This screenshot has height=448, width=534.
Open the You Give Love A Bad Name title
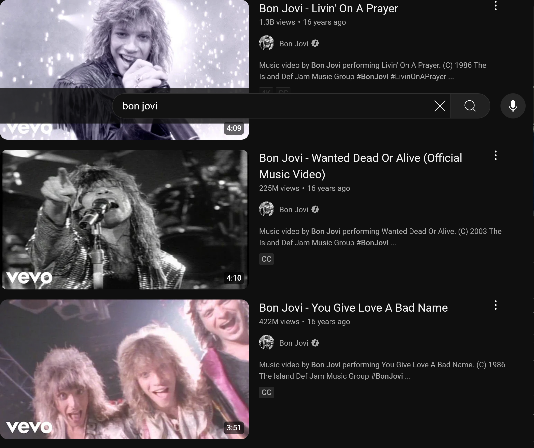point(353,308)
